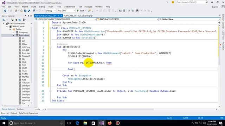Screen dimensions: 225x126
Task: Click the Windows taskbar search box
Action: click(x=36, y=123)
